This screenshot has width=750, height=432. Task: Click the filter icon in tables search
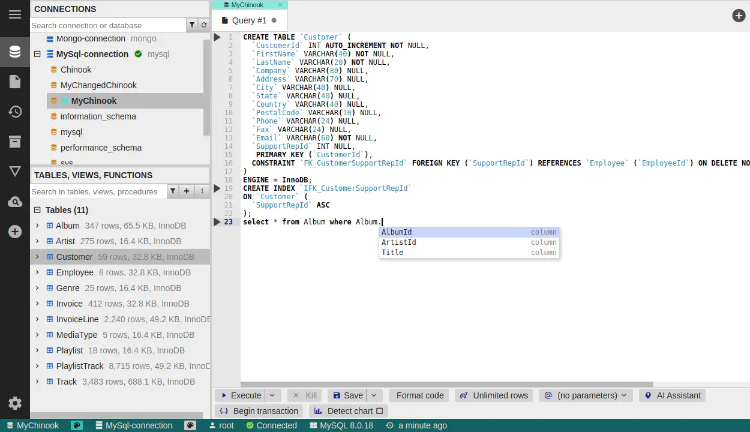(x=173, y=191)
